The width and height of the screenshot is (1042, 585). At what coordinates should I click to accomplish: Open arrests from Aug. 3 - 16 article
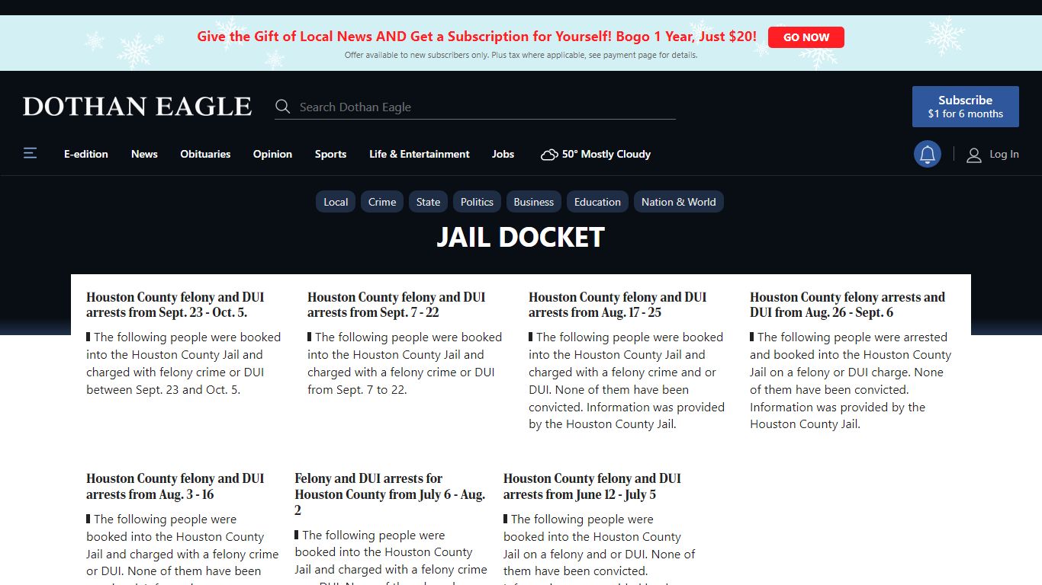[175, 487]
